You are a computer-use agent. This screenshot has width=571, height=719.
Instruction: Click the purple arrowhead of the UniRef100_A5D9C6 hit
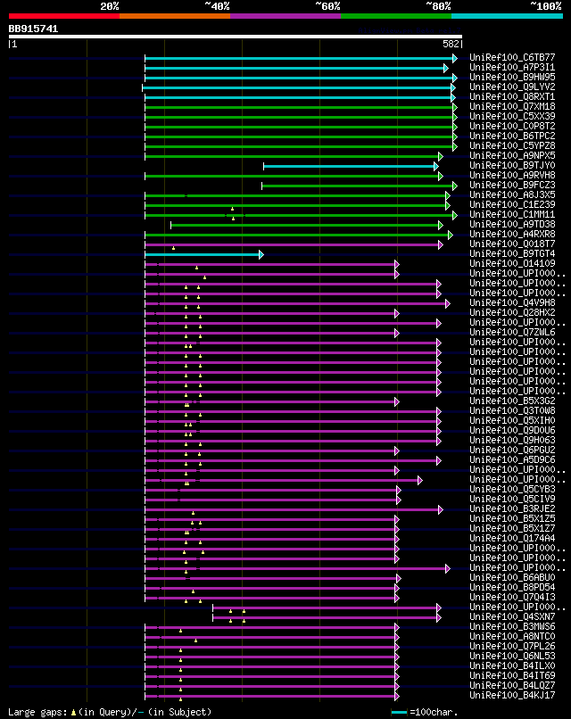439,460
